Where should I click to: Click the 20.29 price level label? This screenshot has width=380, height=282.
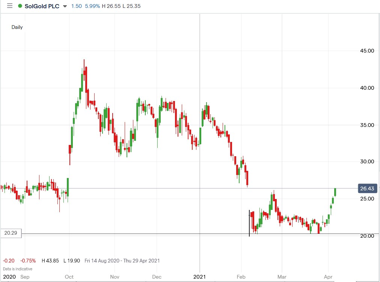pos(11,233)
